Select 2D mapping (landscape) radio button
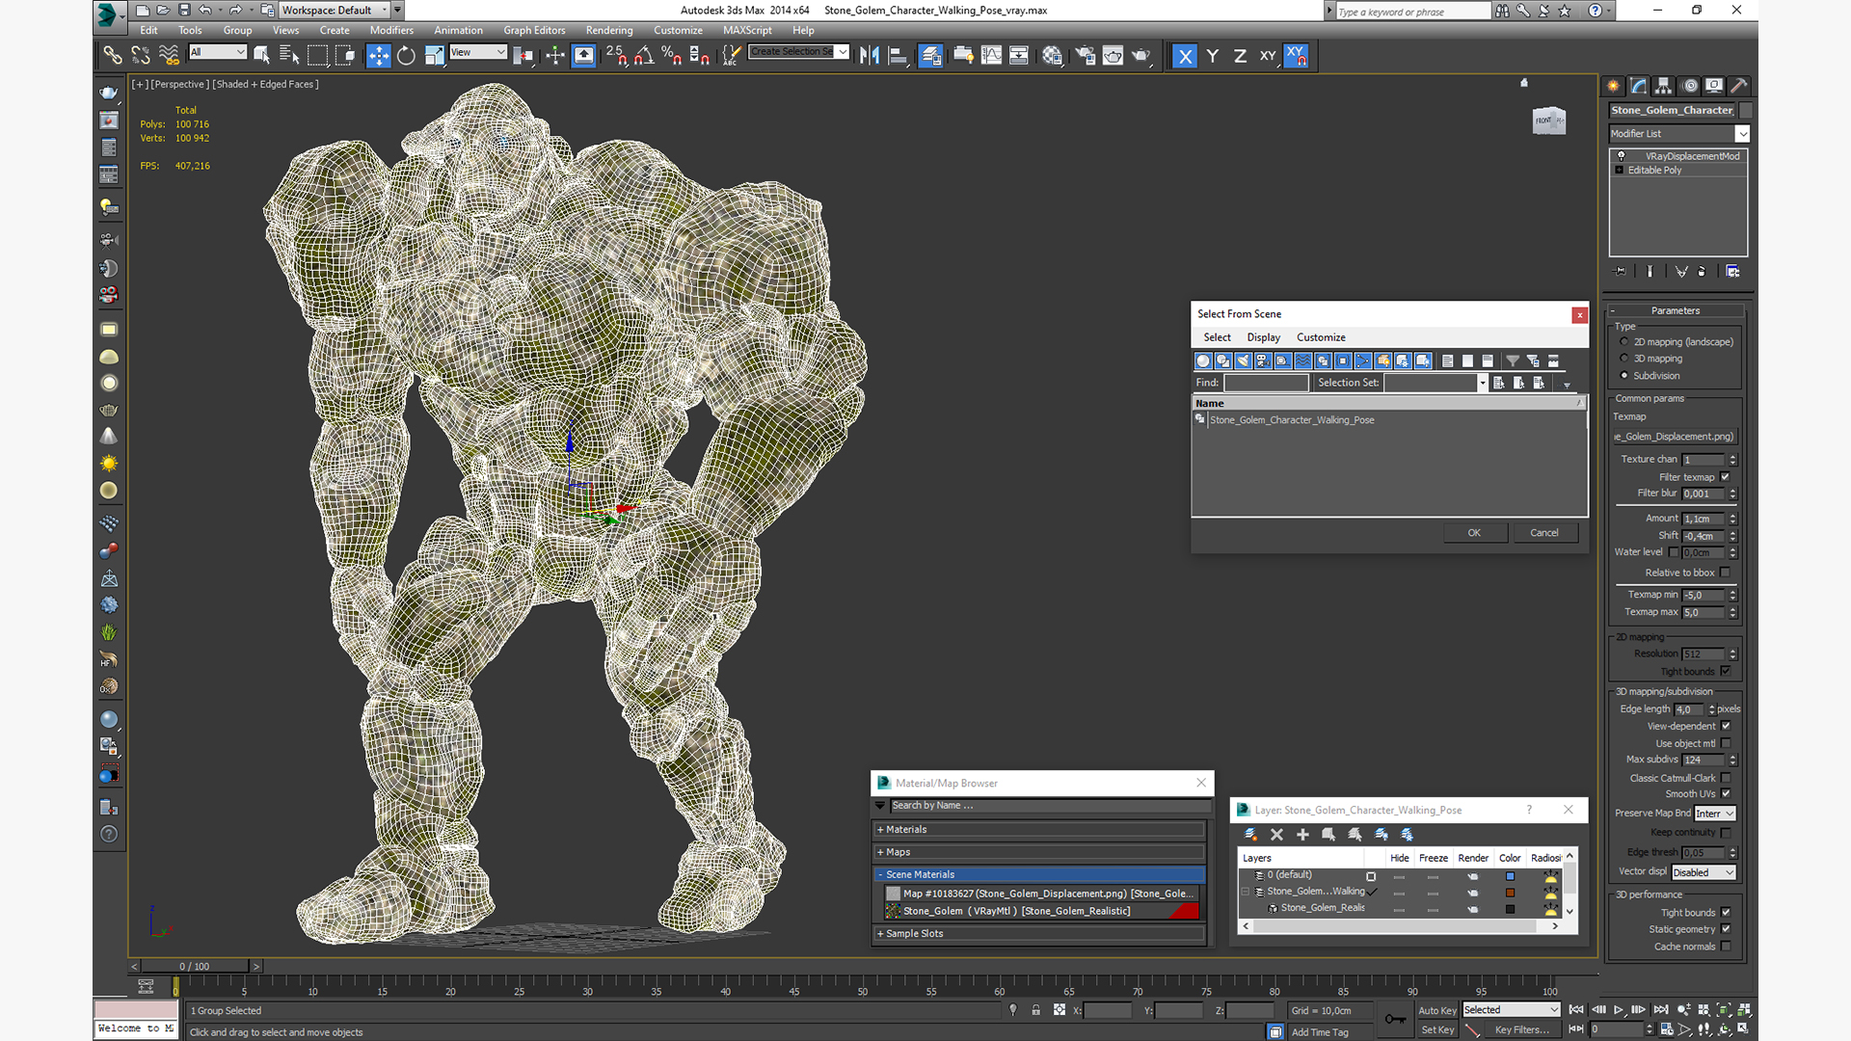1851x1041 pixels. click(1624, 342)
